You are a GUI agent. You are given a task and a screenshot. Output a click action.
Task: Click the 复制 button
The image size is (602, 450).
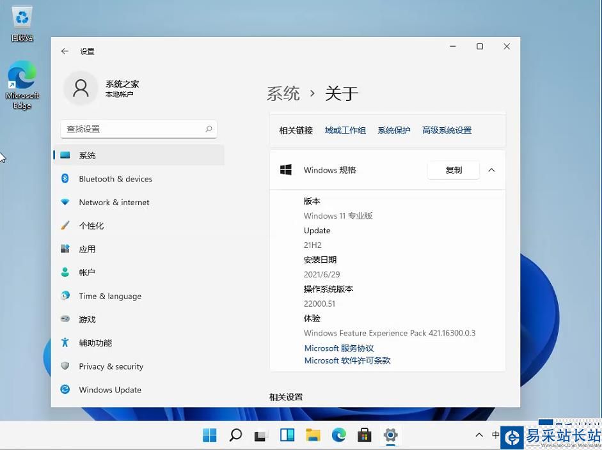(x=454, y=170)
